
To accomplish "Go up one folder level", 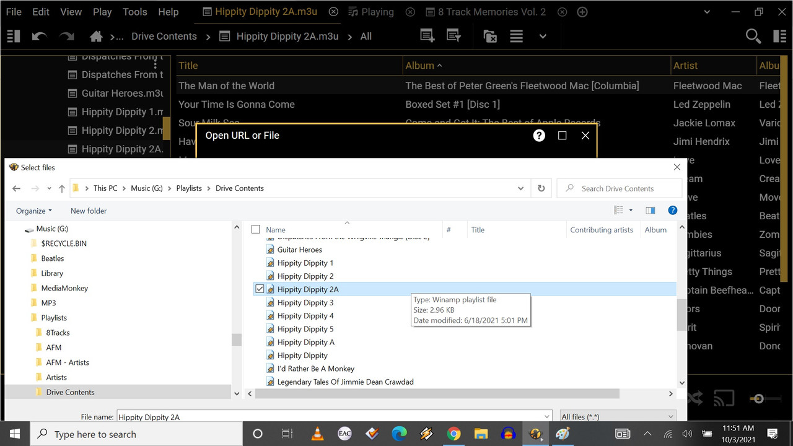I will point(62,188).
